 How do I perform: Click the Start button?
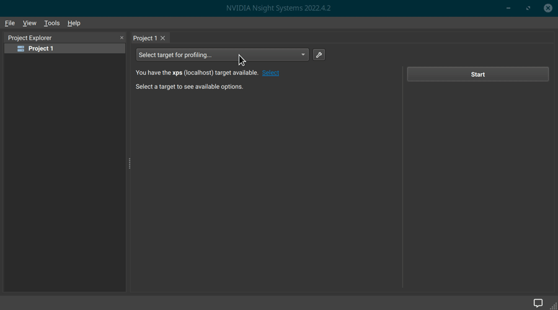pos(477,74)
